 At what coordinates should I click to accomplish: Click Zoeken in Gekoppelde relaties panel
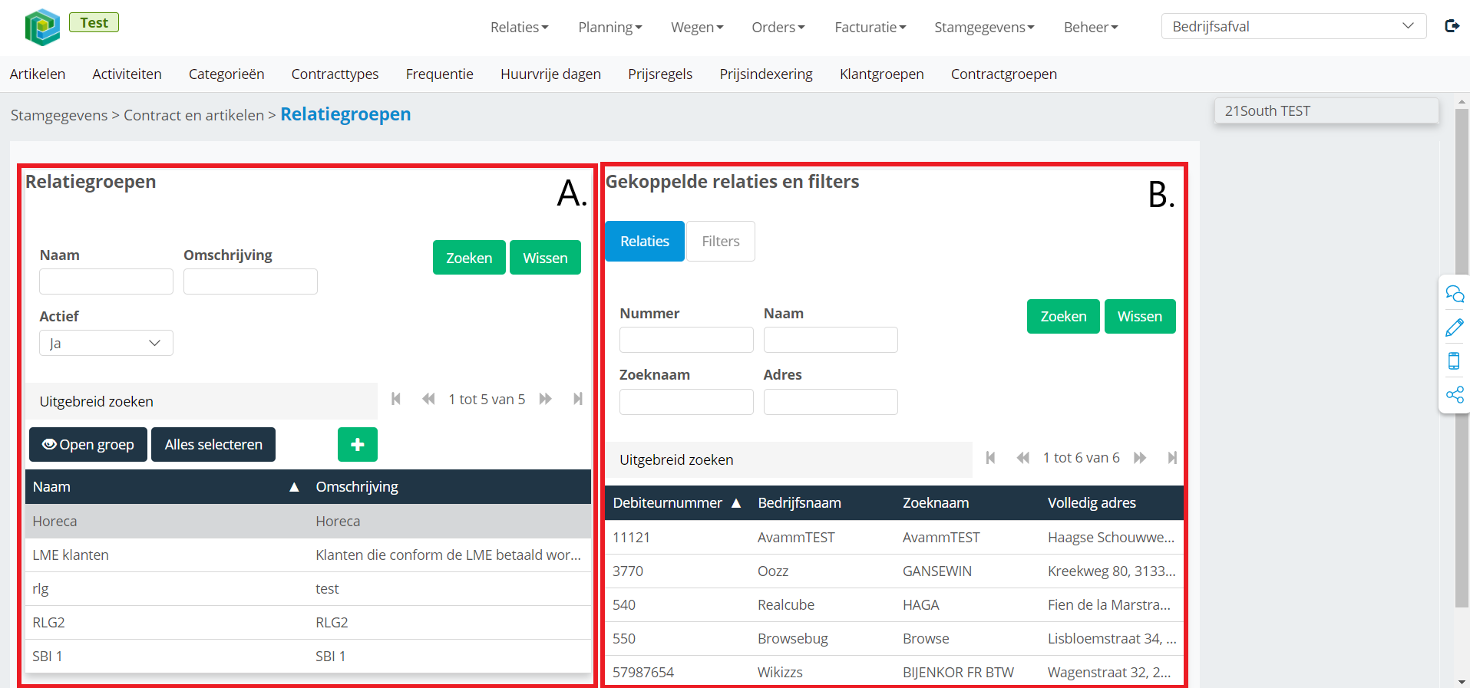click(x=1063, y=316)
